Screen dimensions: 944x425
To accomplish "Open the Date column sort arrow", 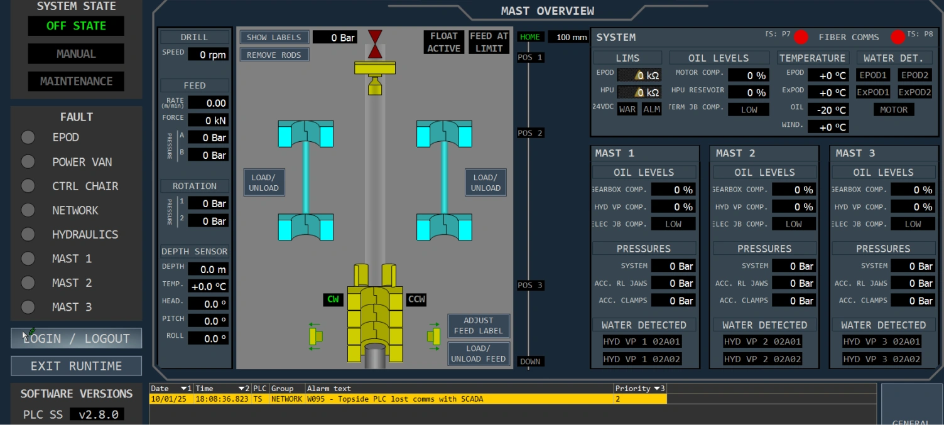I will 185,389.
